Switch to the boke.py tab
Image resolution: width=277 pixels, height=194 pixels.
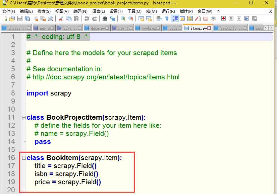[69, 28]
